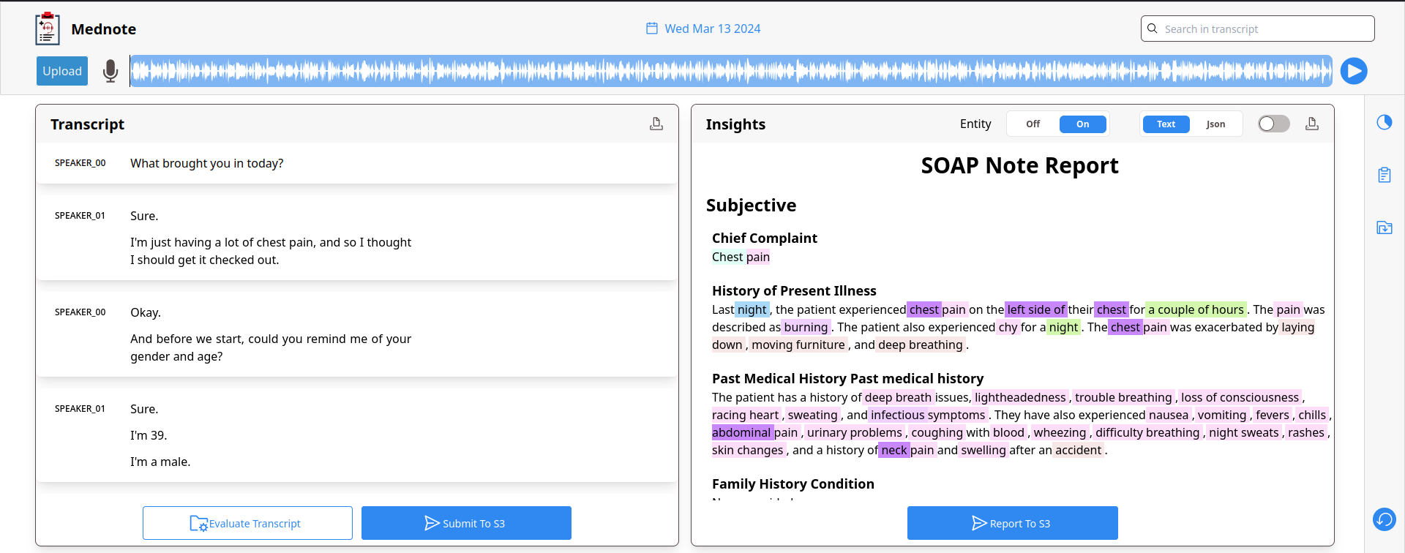Turn Entity highlighting On
Screen dimensions: 1405x553
1083,124
